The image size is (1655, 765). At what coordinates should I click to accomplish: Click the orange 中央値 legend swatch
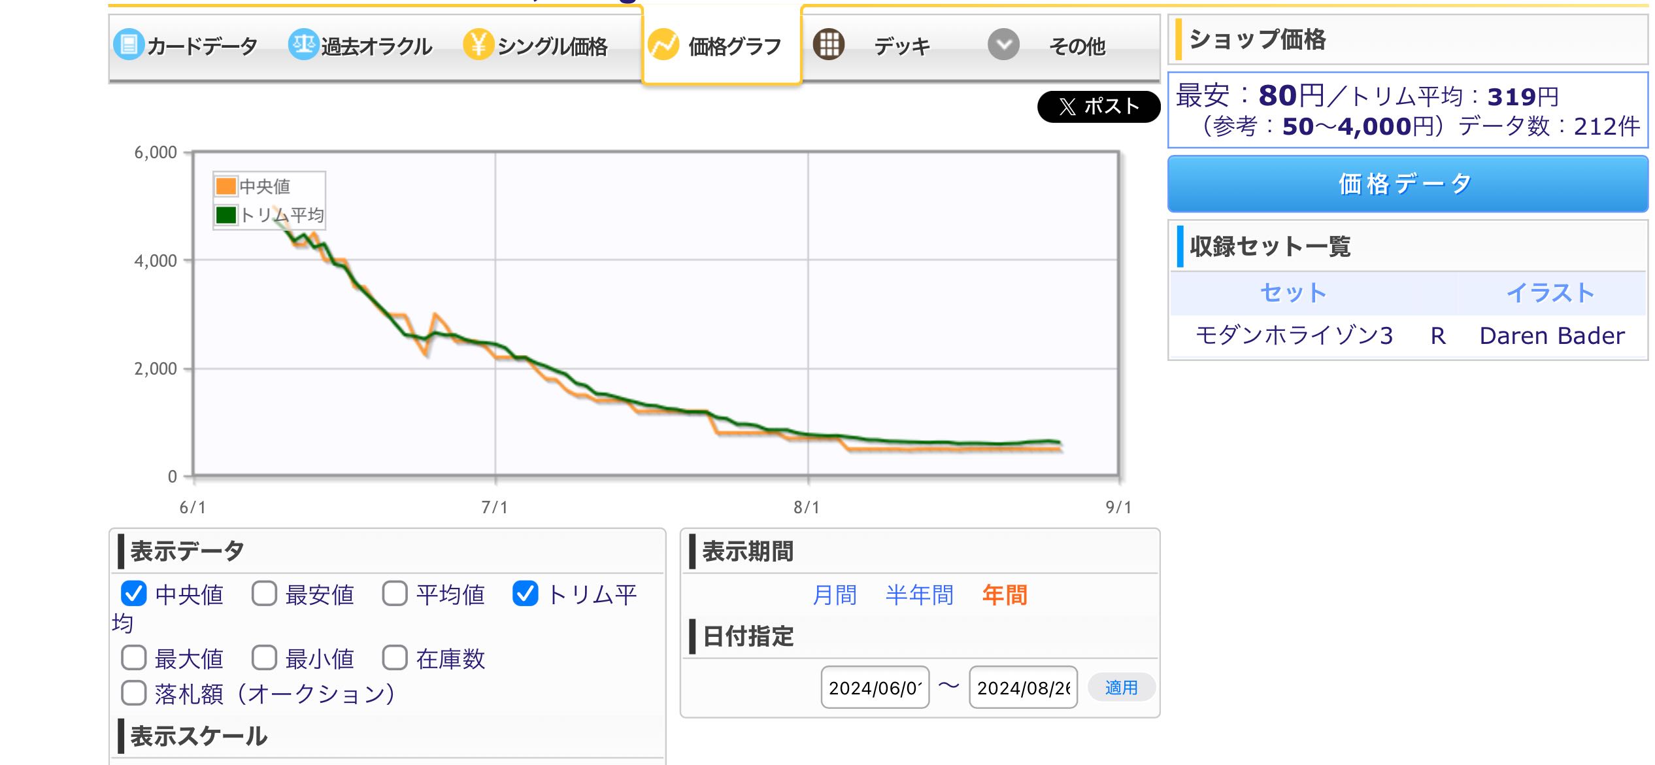[226, 186]
